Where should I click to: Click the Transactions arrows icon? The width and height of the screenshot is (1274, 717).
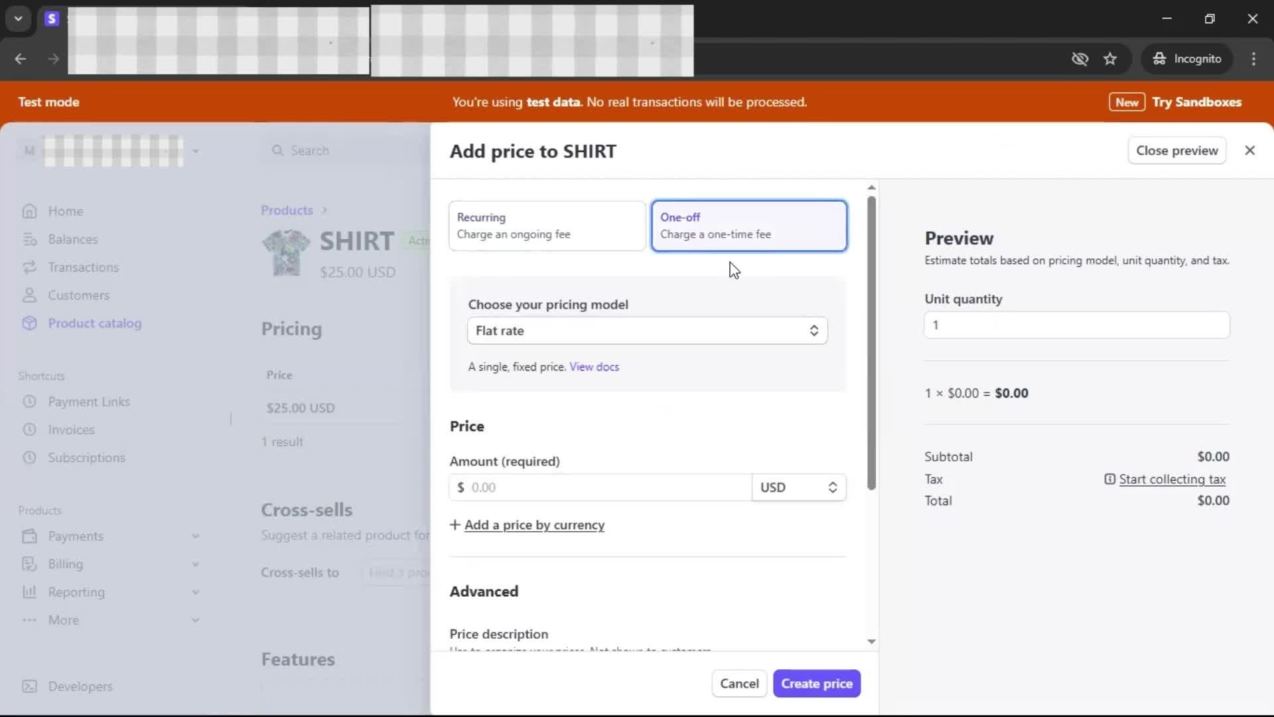(29, 267)
